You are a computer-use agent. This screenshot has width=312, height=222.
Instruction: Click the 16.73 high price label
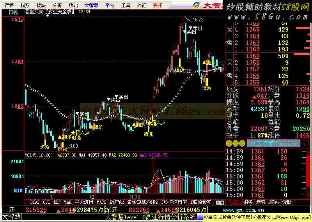[x=198, y=20]
